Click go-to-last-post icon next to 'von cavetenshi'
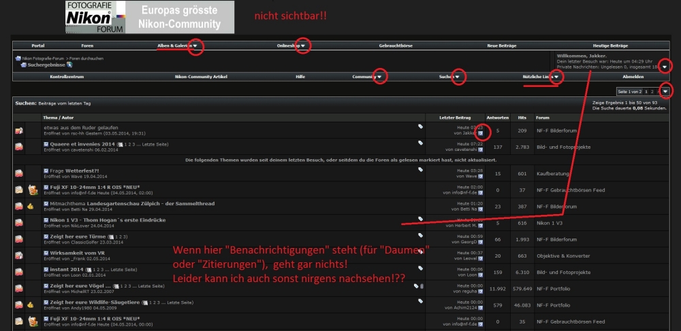Image resolution: width=681 pixels, height=331 pixels. pyautogui.click(x=480, y=150)
